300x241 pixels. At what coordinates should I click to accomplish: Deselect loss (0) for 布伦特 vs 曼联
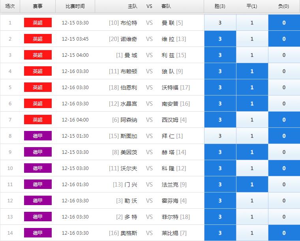[x=284, y=22]
